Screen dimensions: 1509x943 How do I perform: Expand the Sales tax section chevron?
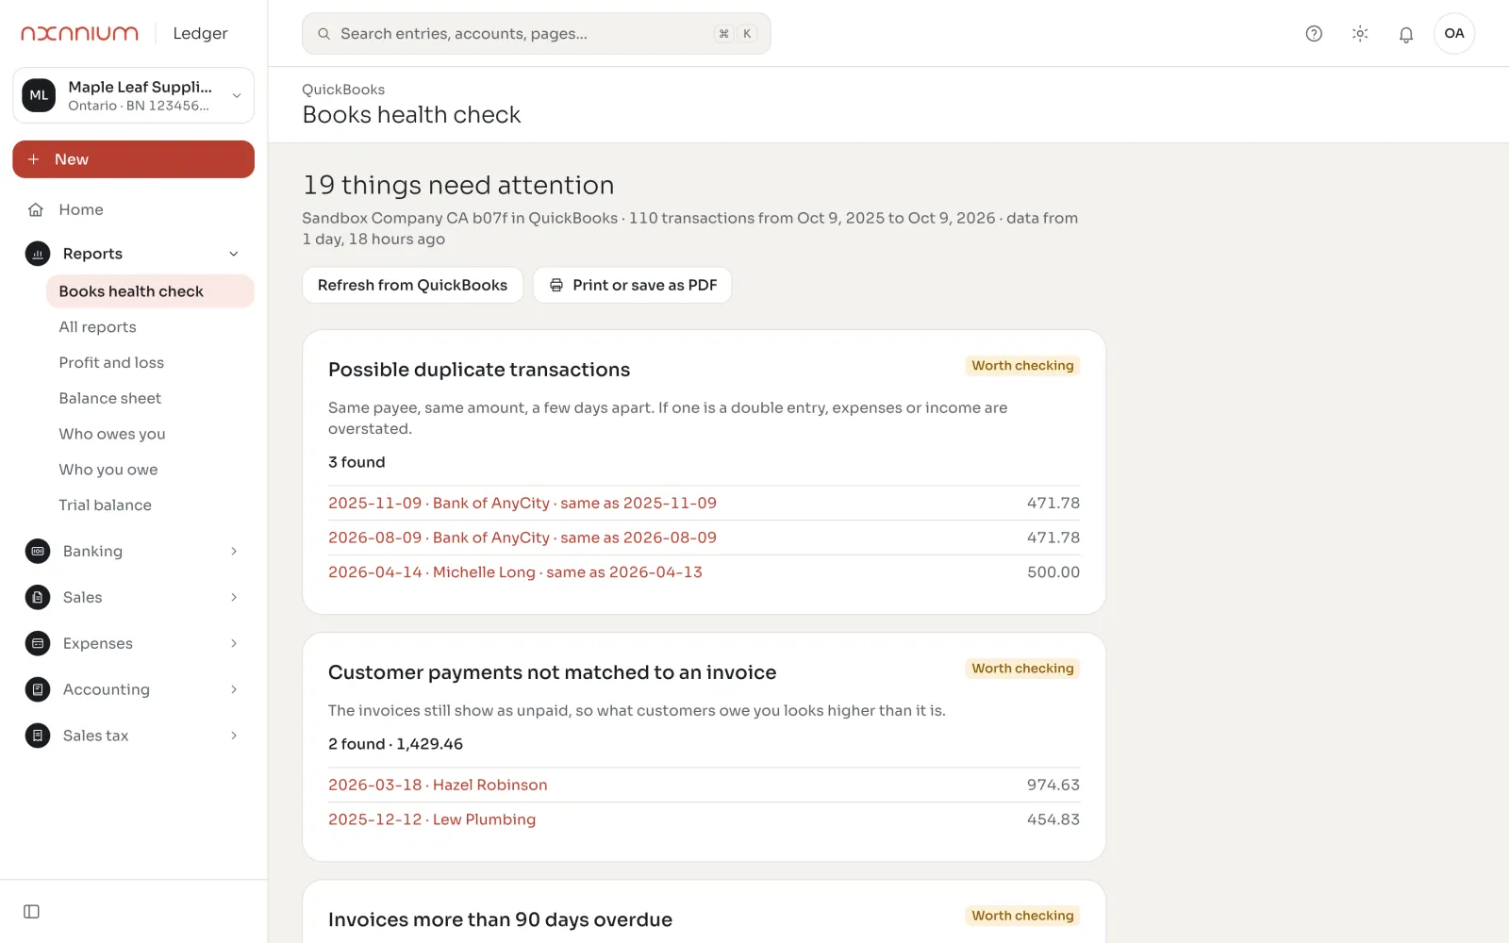pyautogui.click(x=234, y=736)
